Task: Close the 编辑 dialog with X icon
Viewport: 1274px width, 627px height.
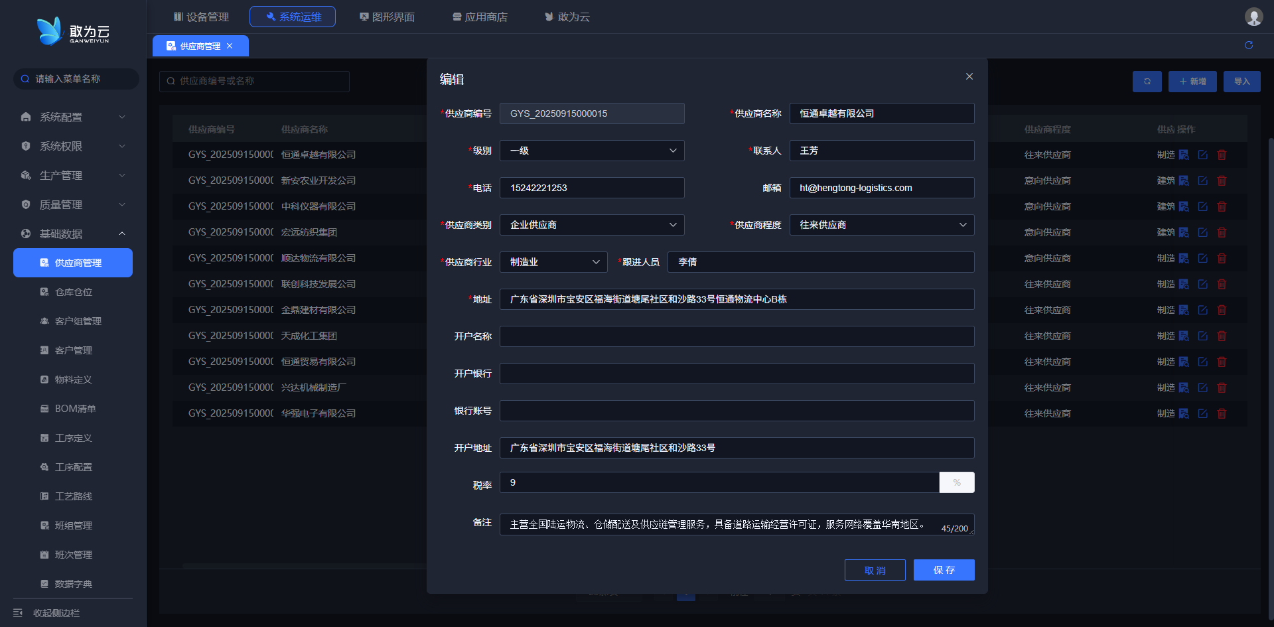Action: pyautogui.click(x=969, y=77)
